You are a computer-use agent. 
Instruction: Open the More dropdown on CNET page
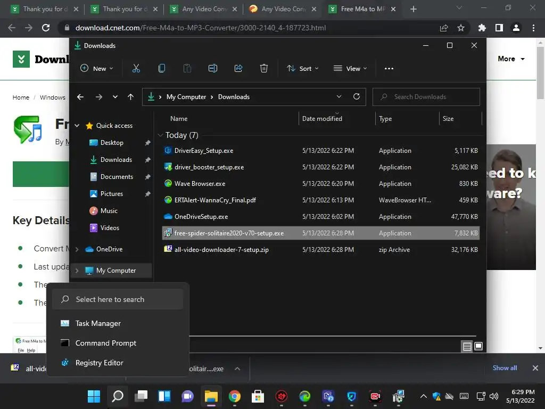[511, 59]
